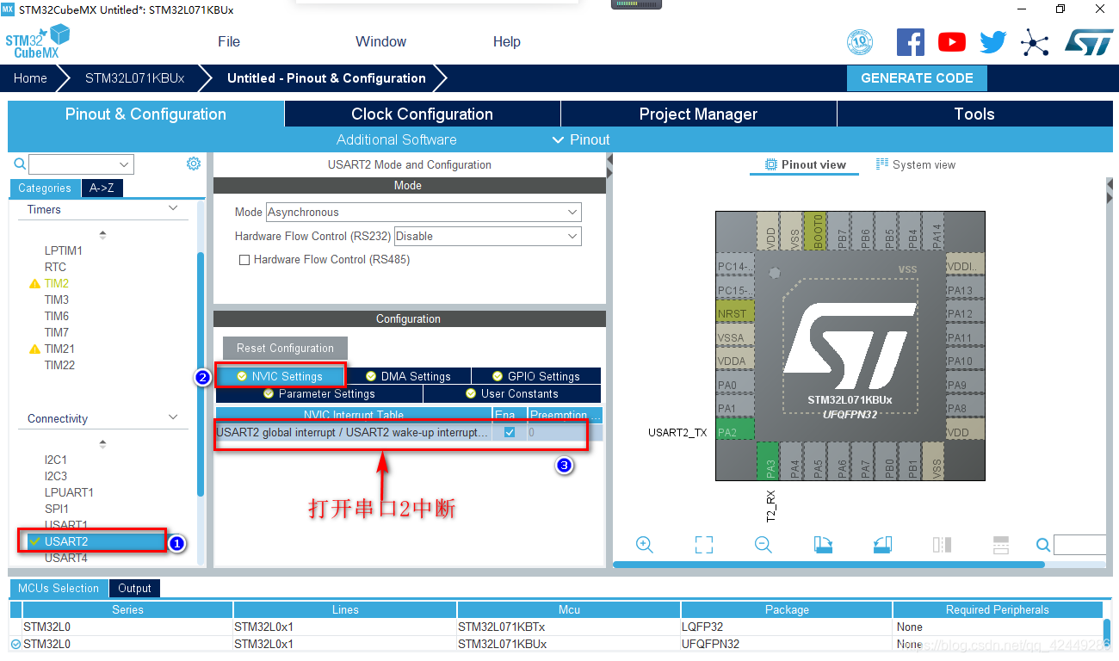Toggle USART2 global interrupt enabled checkbox
The width and height of the screenshot is (1119, 661).
(x=510, y=432)
